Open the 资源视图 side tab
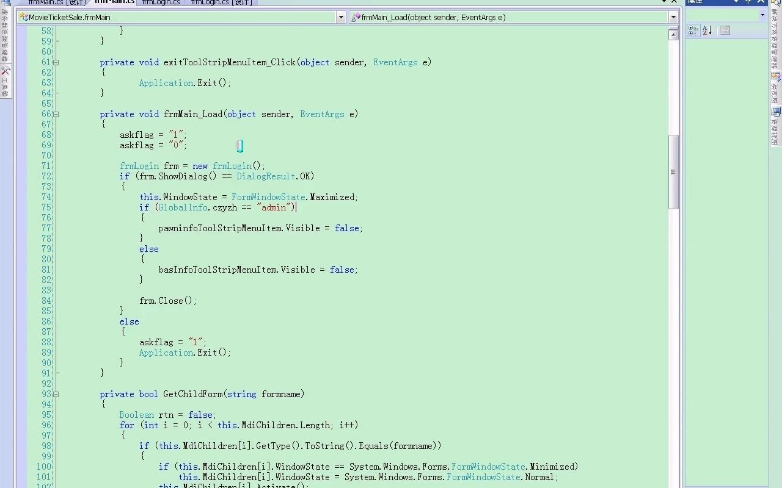Viewport: 782px width, 488px height. (x=776, y=127)
